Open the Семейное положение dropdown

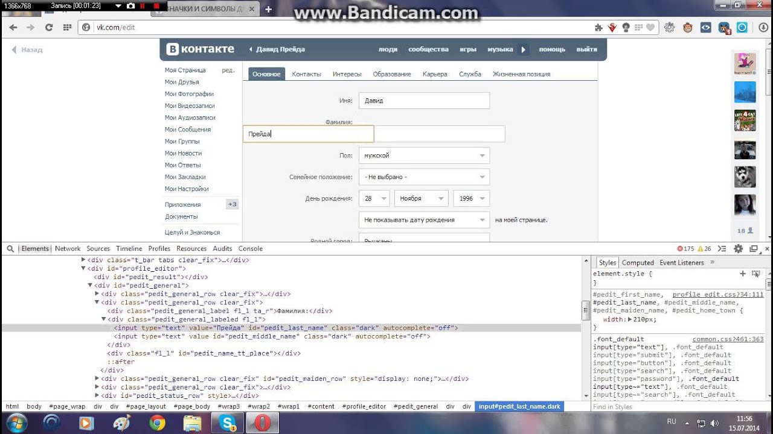coord(424,177)
